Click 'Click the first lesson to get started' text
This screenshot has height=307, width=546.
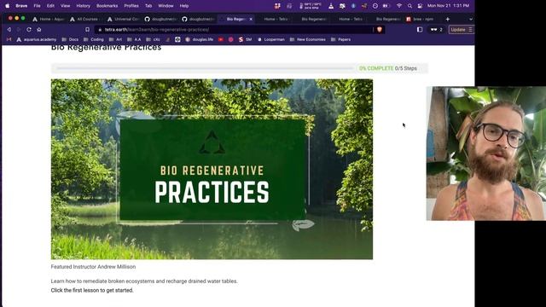[x=92, y=290]
